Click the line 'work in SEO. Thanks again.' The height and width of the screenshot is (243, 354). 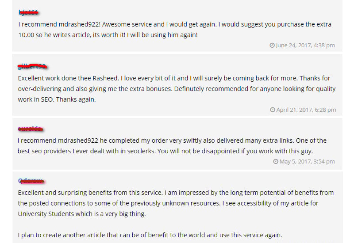(57, 99)
